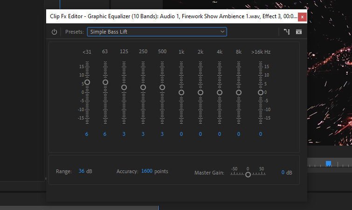
Task: Close the Clip Fx Editor window
Action: tap(302, 17)
